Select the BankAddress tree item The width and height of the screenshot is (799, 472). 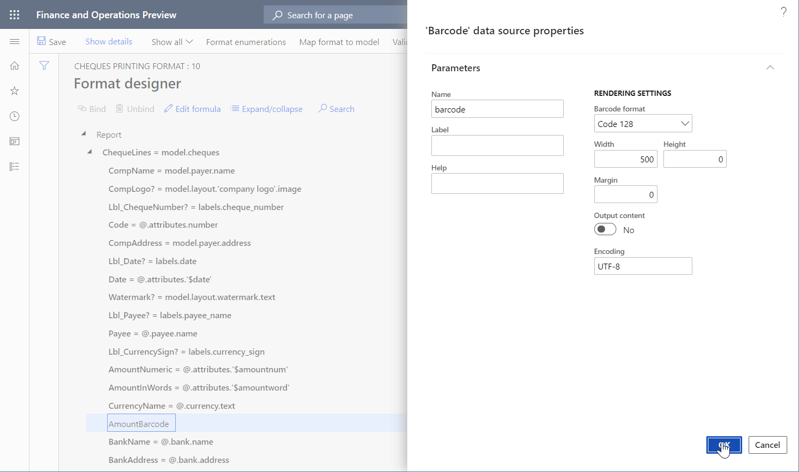coord(169,460)
